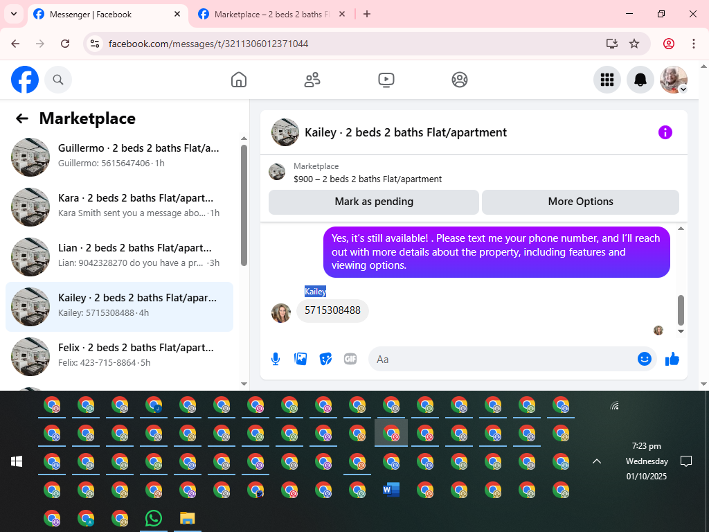Select the Kailey conversation in the list
709x532 pixels.
point(119,307)
